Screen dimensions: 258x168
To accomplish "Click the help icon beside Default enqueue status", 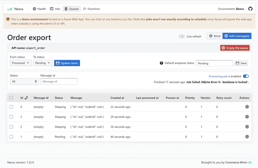I will [x=161, y=63].
